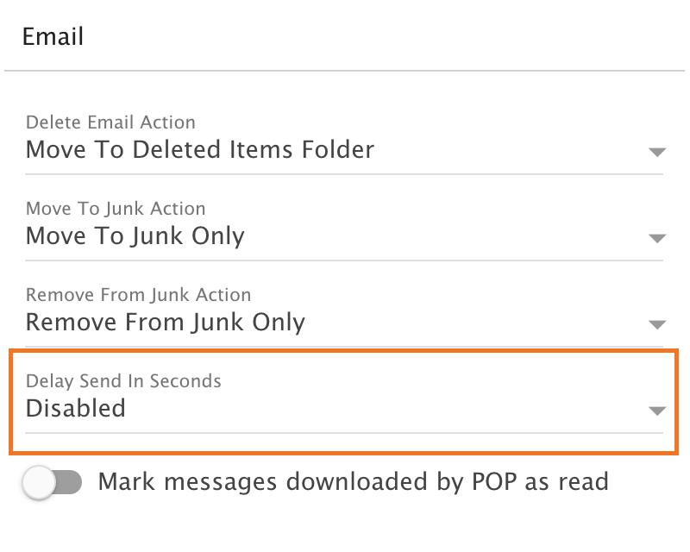Toggle Mark messages downloaded by POP switch

tap(53, 483)
